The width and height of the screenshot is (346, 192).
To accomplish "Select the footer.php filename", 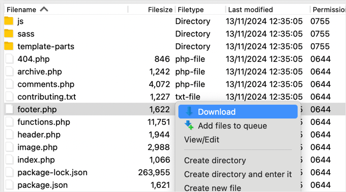I will pyautogui.click(x=37, y=109).
